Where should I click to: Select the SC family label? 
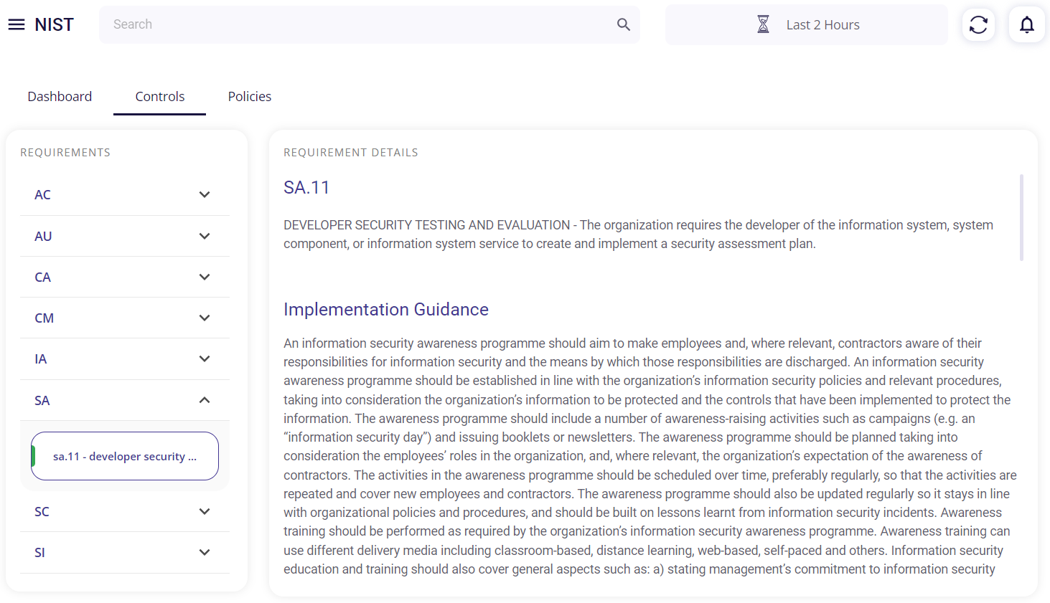click(42, 511)
